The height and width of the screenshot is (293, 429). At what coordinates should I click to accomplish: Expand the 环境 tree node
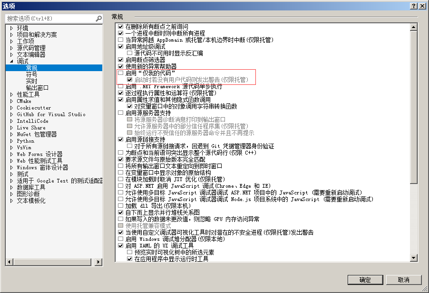point(11,27)
